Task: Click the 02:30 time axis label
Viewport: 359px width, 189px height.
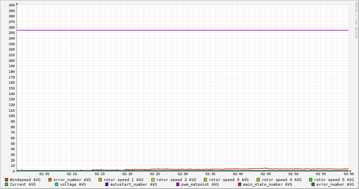Action: pos(183,174)
